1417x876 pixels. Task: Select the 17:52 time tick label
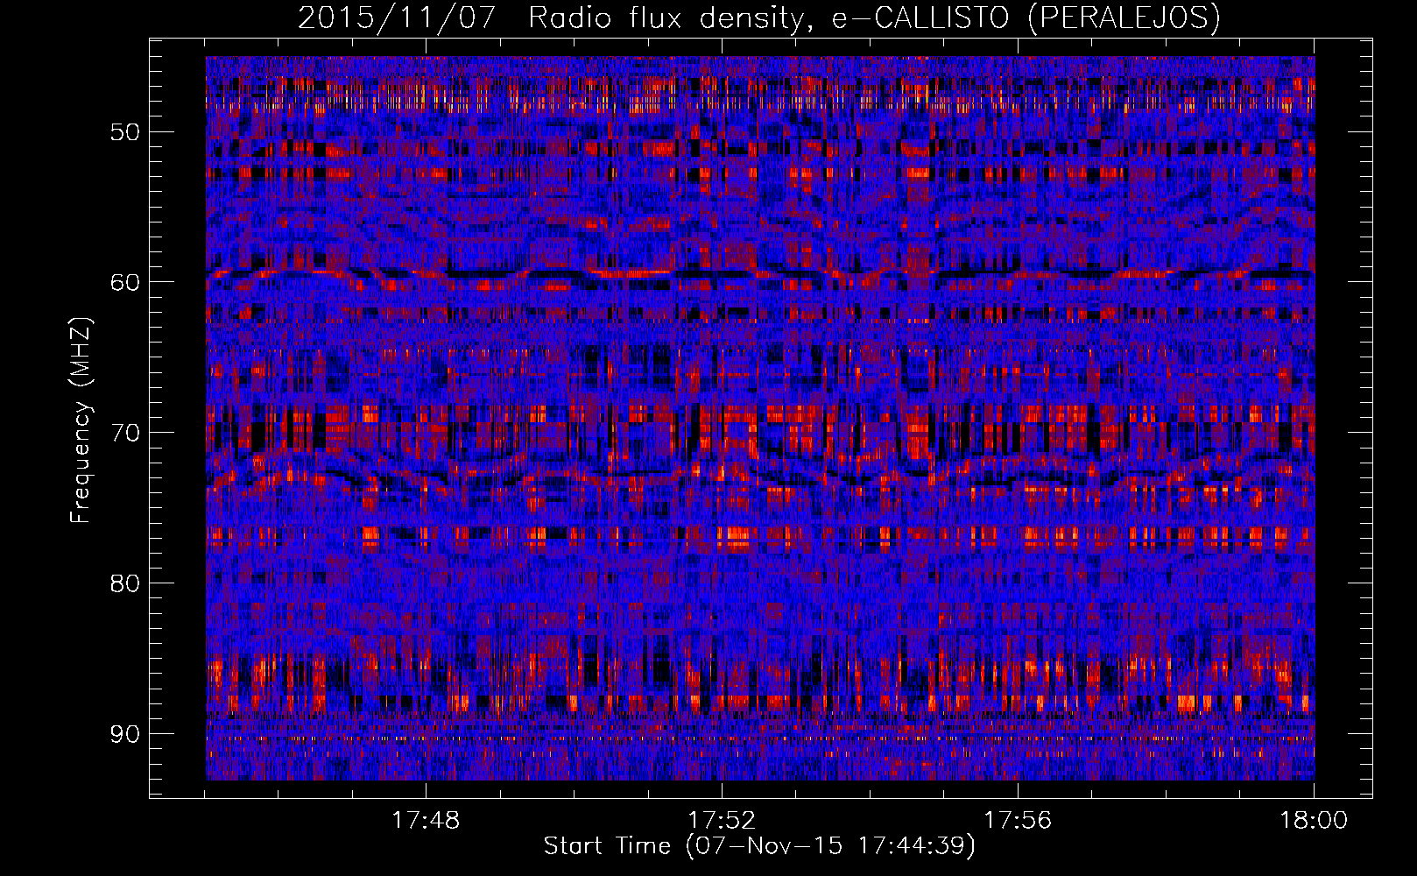[722, 821]
